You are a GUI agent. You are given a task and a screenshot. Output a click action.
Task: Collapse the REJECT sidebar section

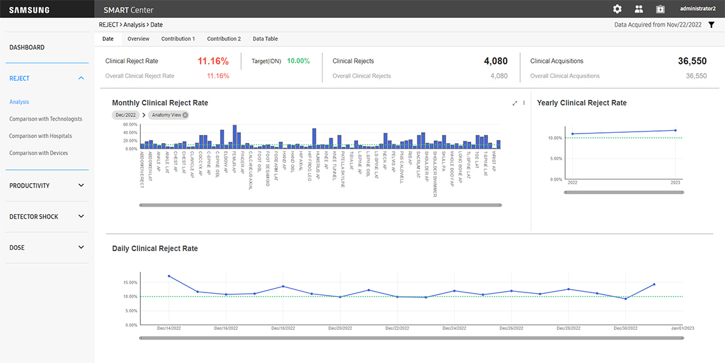[x=81, y=78]
